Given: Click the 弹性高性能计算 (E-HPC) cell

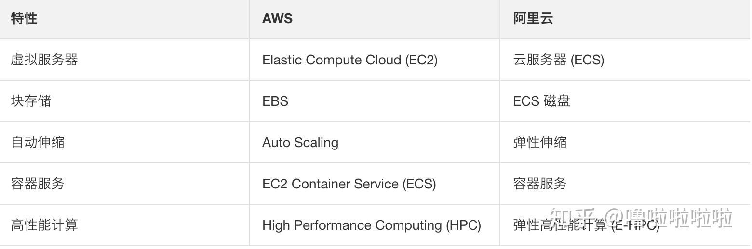Looking at the screenshot, I should pos(586,225).
